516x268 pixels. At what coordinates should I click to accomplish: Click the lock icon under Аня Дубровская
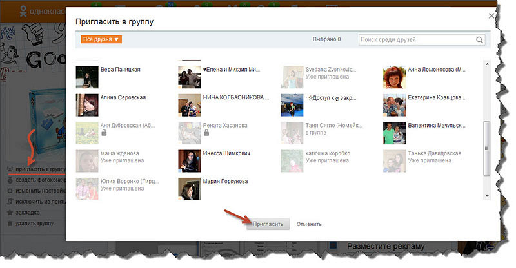tap(104, 133)
